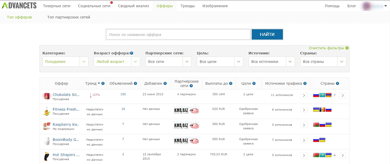Screen dimensions: 390x164
Task: Open the Источник dropdown
Action: (272, 62)
